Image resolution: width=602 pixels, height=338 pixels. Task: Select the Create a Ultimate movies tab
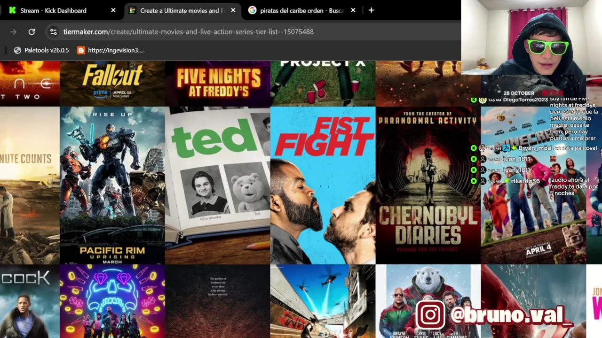click(x=182, y=10)
